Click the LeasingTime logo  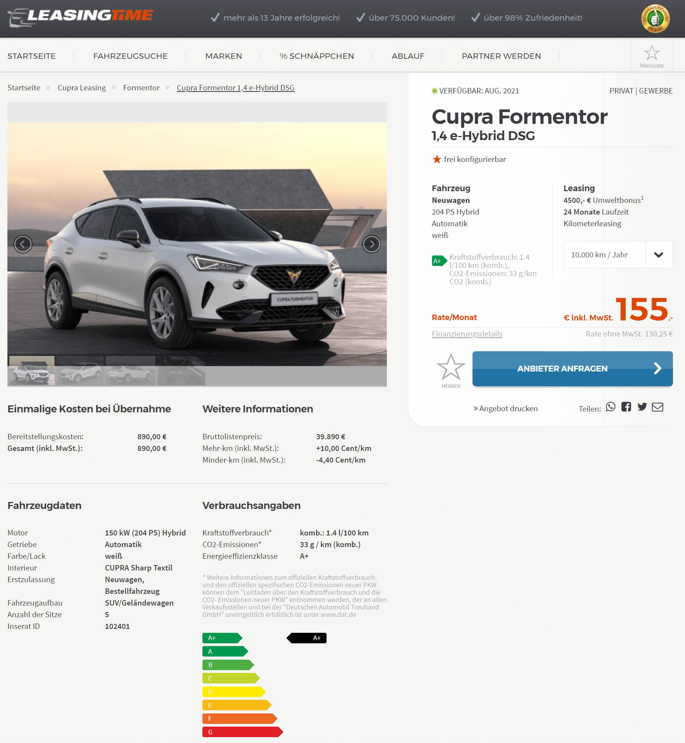coord(80,18)
